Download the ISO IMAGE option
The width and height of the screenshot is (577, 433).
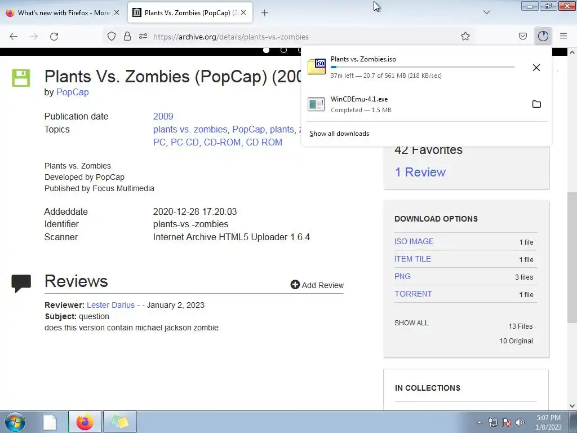click(x=414, y=241)
